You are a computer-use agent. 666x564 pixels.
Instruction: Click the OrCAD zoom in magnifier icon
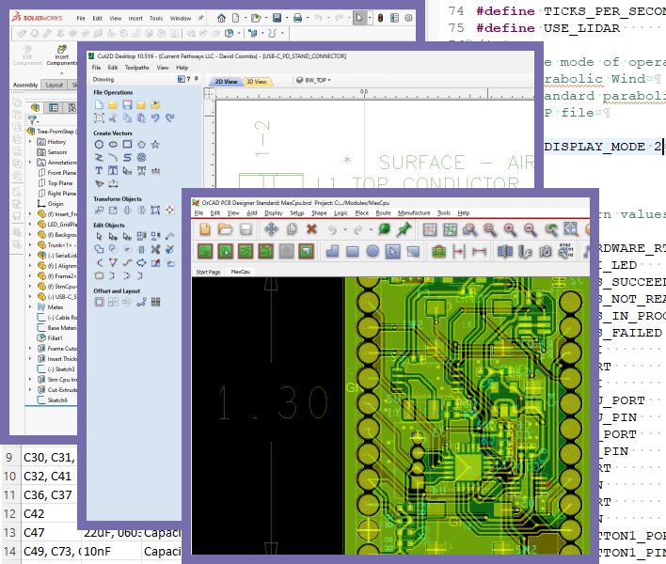click(510, 229)
